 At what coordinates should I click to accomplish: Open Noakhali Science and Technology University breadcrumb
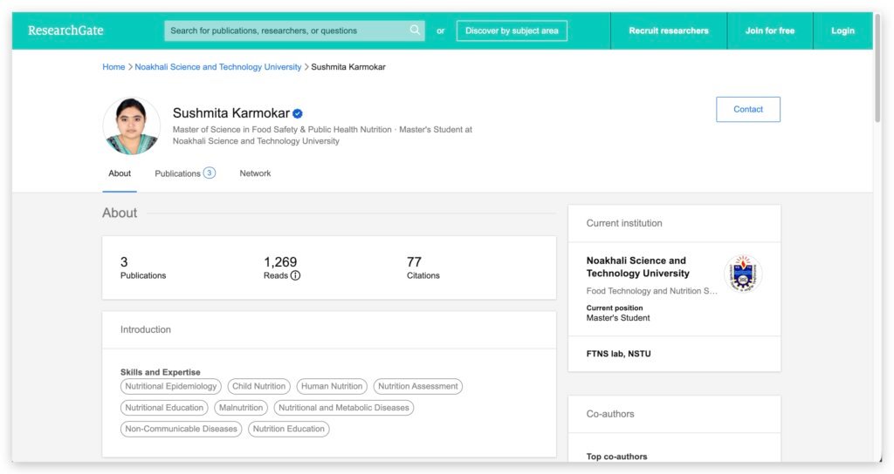(x=217, y=66)
